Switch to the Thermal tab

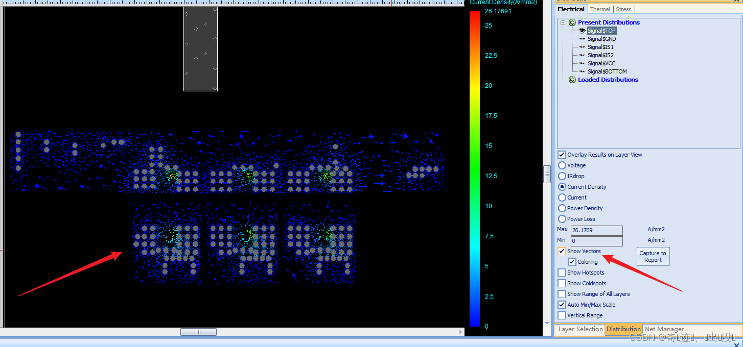[x=600, y=9]
